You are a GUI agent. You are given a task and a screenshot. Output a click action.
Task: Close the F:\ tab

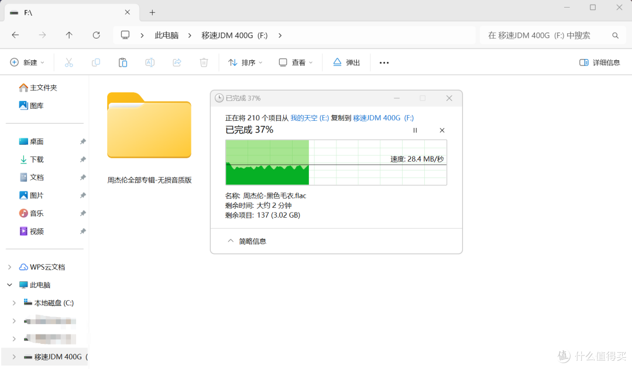click(128, 12)
